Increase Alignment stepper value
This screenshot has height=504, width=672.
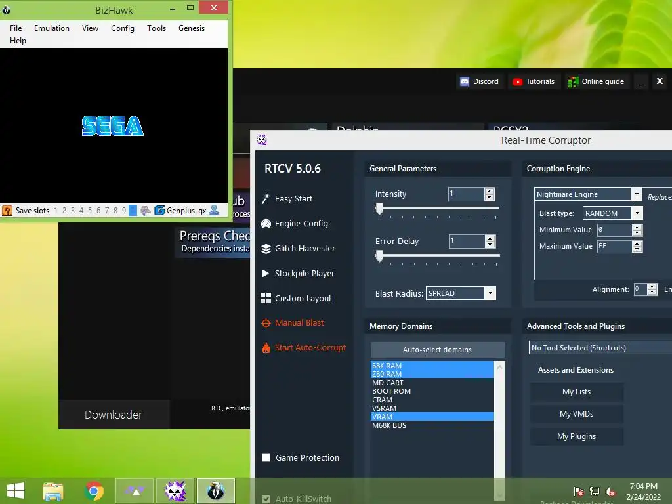(x=652, y=286)
